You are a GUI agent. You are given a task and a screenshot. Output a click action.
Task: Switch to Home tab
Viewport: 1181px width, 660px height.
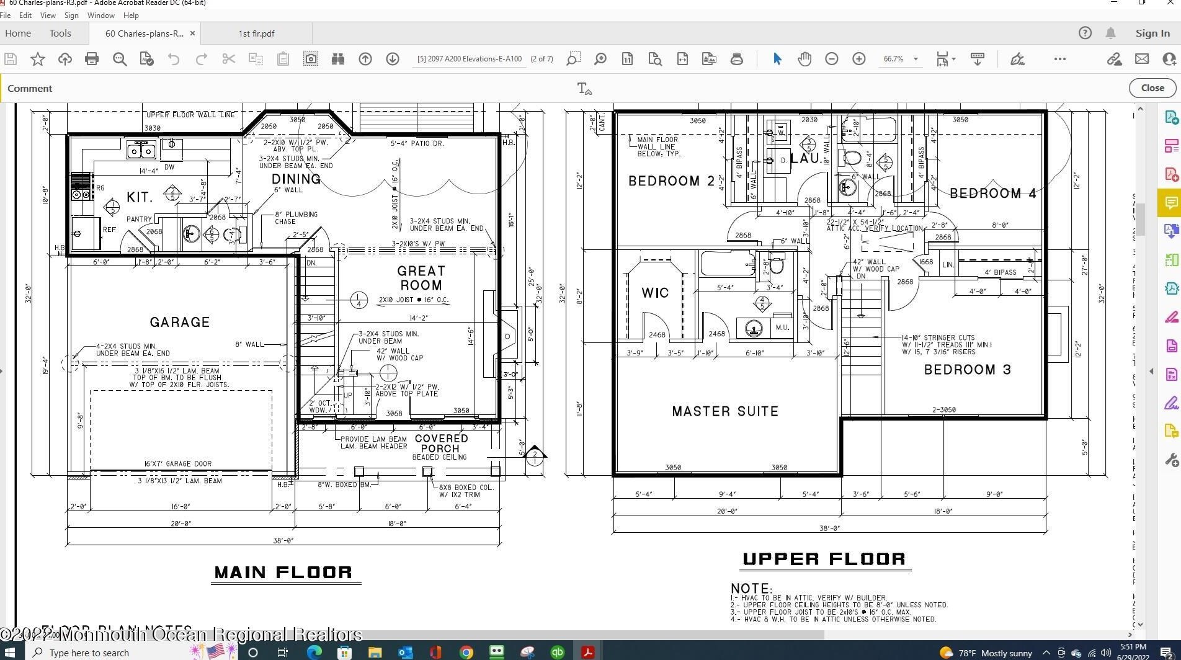pyautogui.click(x=18, y=33)
